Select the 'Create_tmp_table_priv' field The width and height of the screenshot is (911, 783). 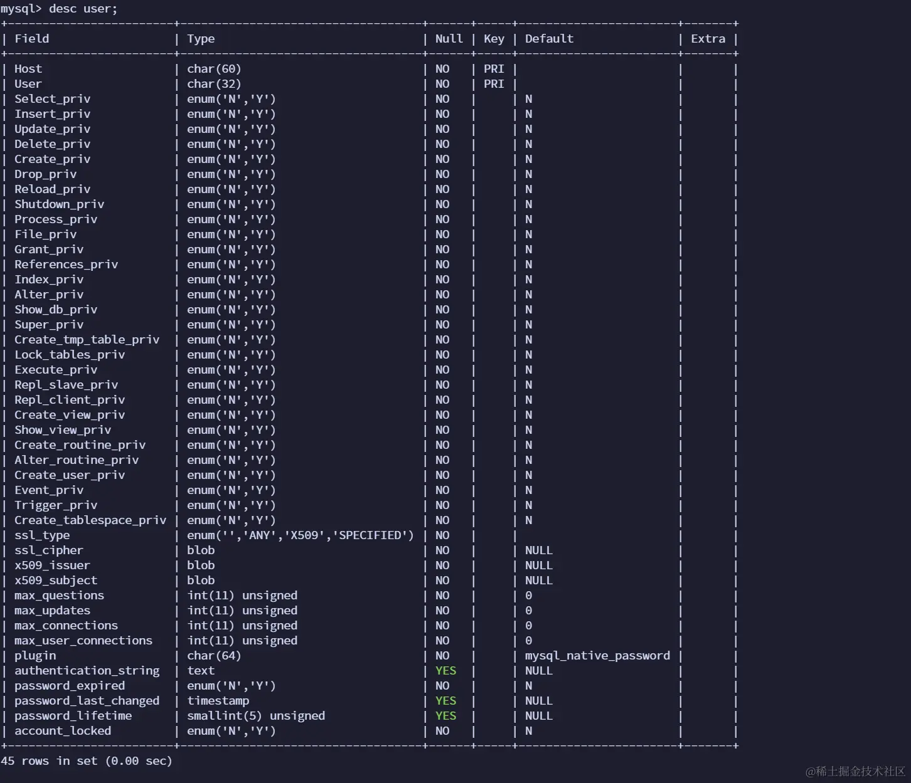click(87, 340)
